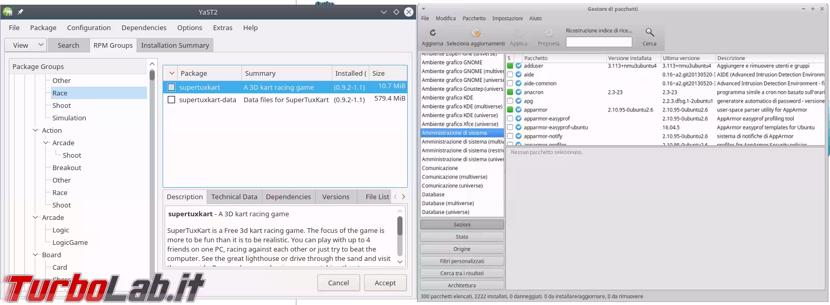Tick the supertuxkart-data package checkbox

point(171,100)
